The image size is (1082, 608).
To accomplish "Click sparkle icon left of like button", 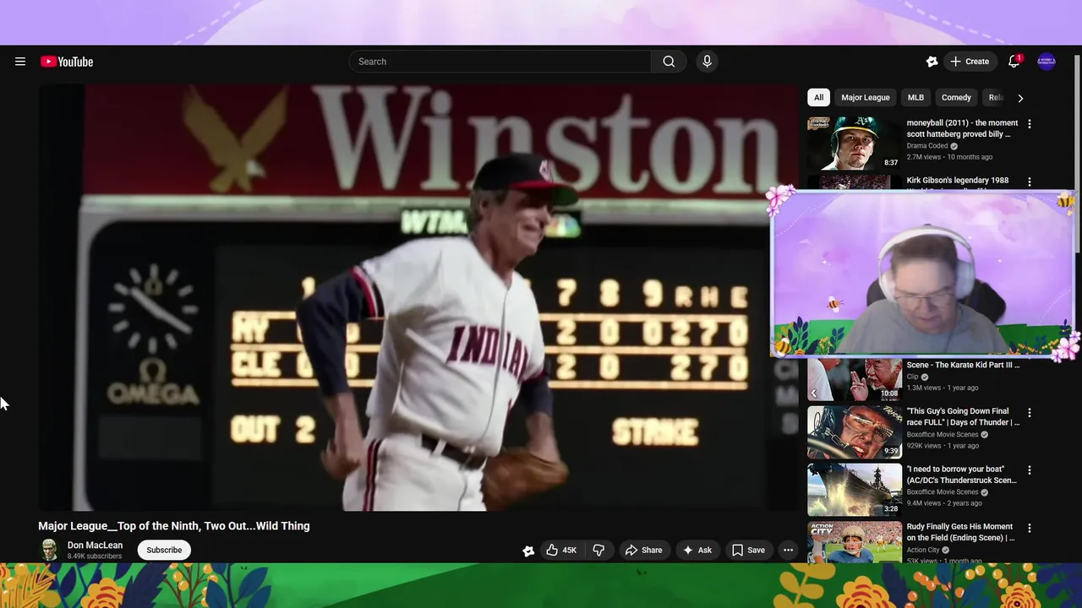I will click(x=528, y=551).
